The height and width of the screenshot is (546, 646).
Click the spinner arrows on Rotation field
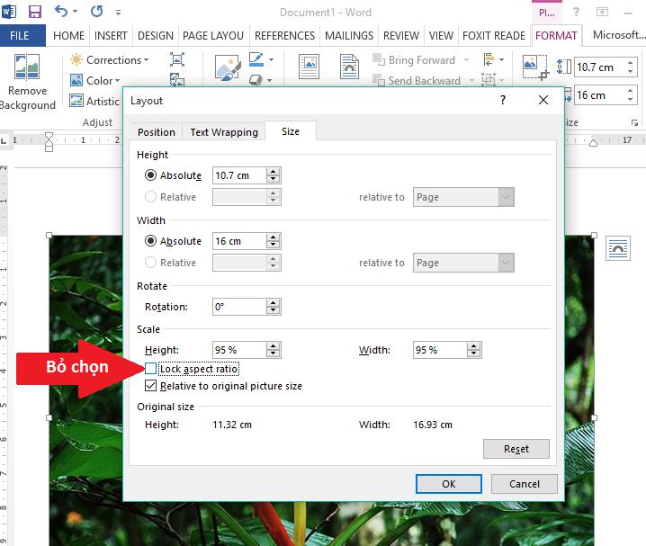coord(274,307)
